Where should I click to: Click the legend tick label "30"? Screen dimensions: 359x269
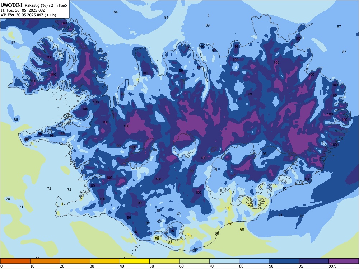point(92,266)
